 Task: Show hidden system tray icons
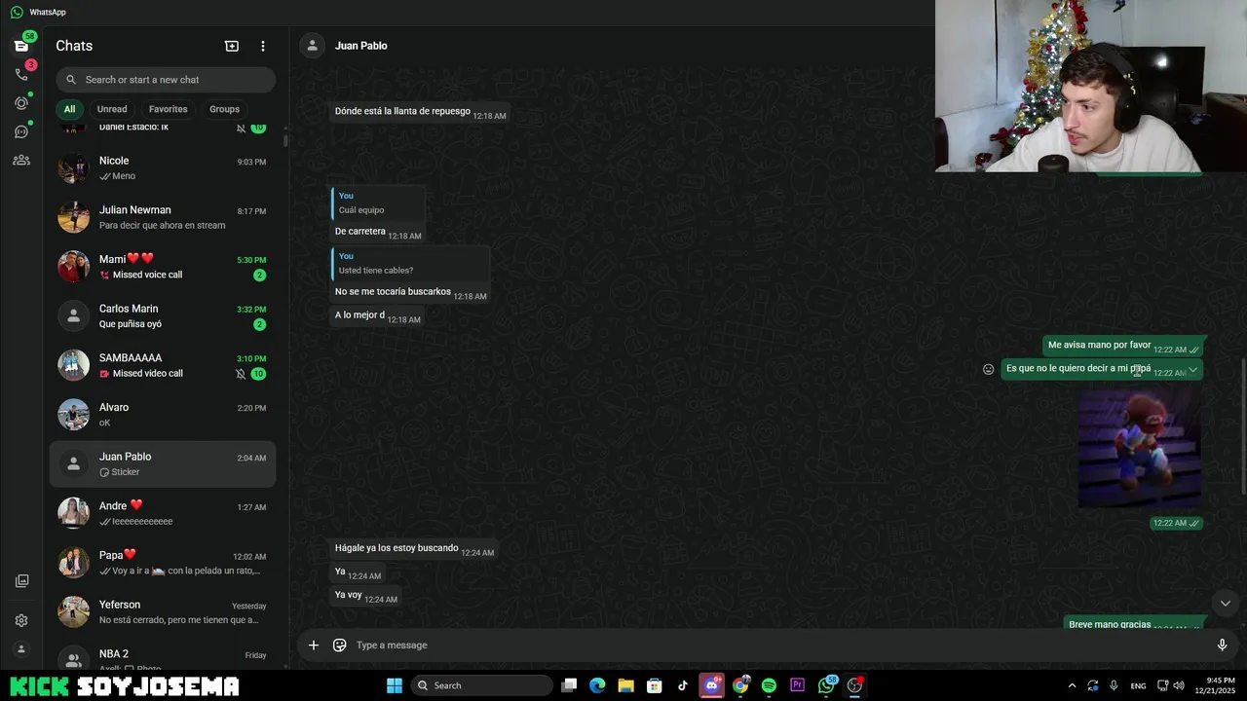[1072, 685]
